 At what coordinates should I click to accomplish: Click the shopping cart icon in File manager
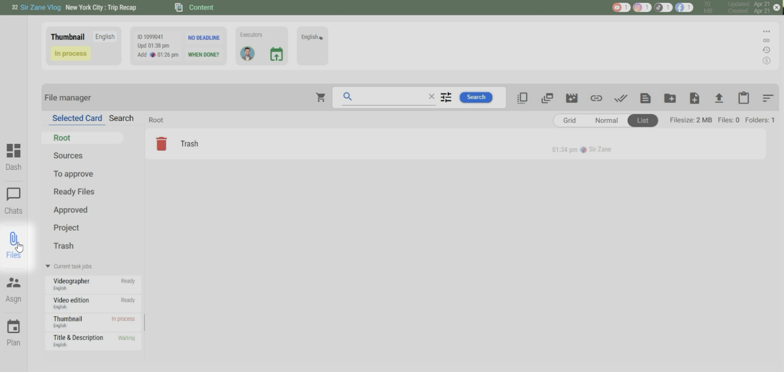tap(321, 97)
